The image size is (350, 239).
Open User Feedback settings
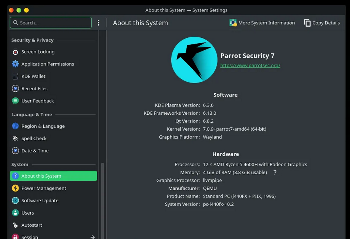point(54,101)
